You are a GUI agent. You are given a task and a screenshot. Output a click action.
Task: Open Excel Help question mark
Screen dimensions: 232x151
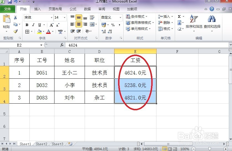pos(212,9)
